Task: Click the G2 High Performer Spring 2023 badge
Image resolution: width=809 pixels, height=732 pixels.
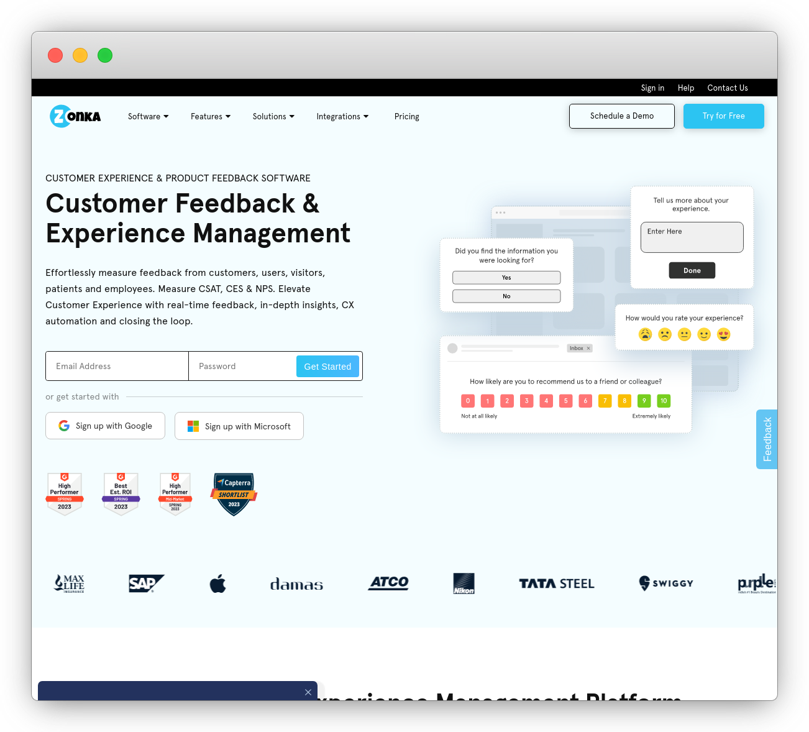Action: [65, 494]
